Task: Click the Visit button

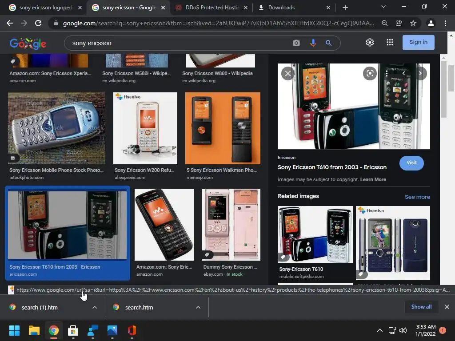Action: pyautogui.click(x=411, y=163)
